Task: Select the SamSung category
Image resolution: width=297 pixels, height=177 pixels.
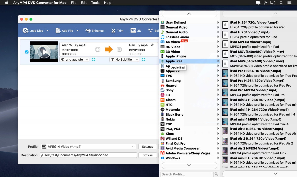Action: coord(190,80)
